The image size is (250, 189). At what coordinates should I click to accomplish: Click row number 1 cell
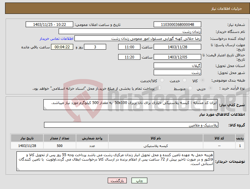(240, 146)
